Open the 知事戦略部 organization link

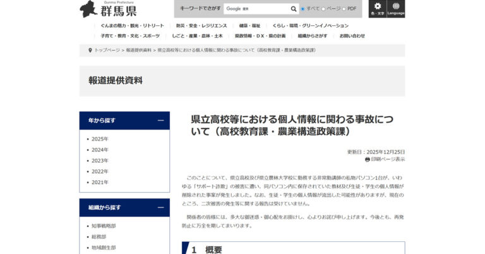pos(104,226)
